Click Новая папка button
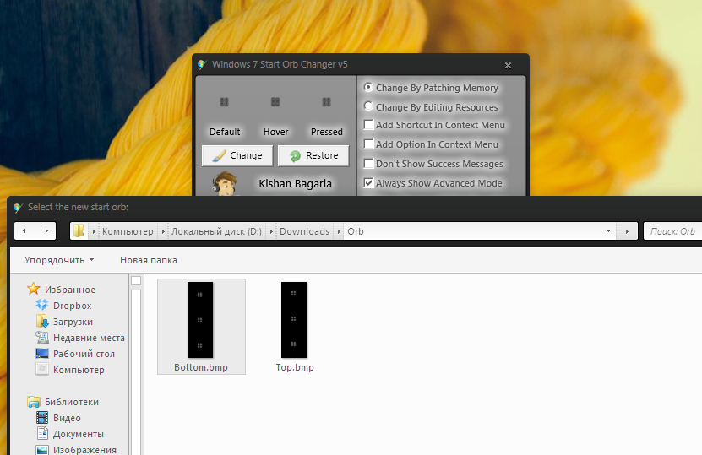Viewport: 702px width, 455px height. pyautogui.click(x=149, y=260)
